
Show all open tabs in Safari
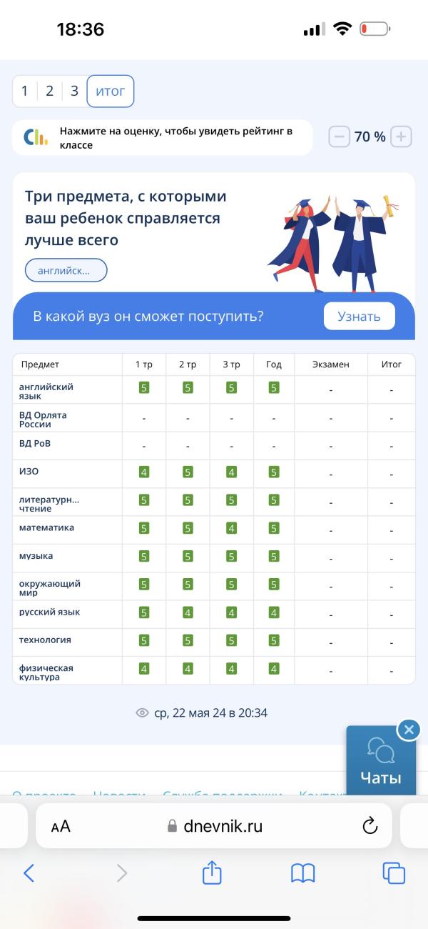coord(394,873)
